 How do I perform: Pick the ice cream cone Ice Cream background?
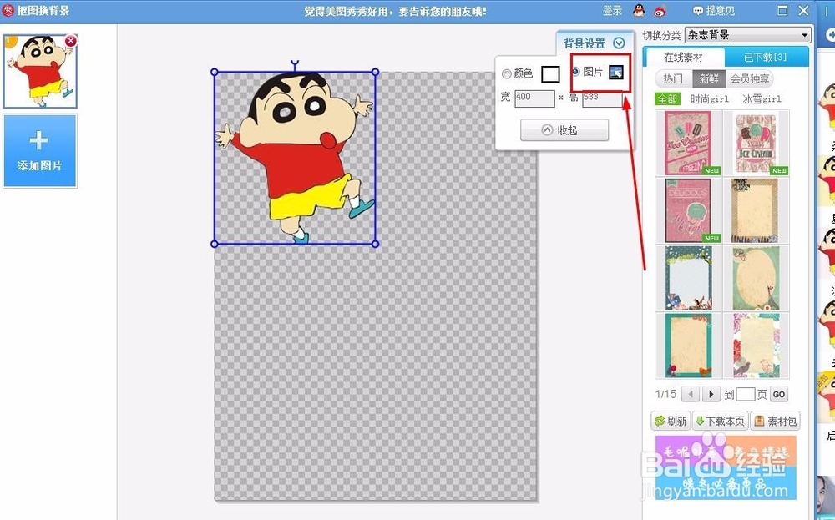point(756,143)
